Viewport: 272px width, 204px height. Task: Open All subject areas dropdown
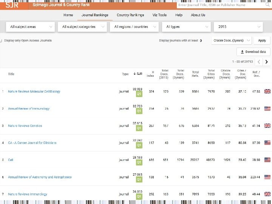coord(30,27)
